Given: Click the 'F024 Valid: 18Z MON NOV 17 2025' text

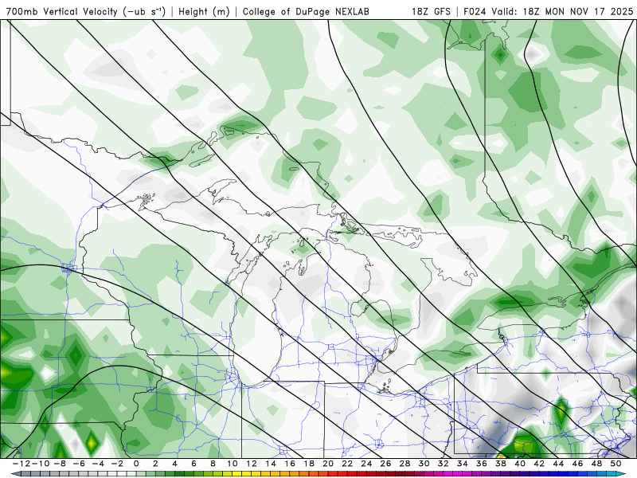Looking at the screenshot, I should click(548, 12).
